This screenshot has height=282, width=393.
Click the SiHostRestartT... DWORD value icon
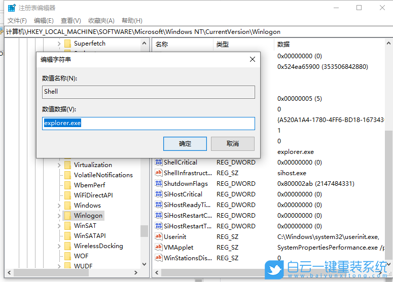coord(158,226)
